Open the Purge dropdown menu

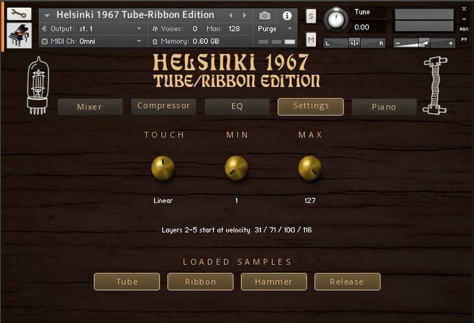coord(275,29)
